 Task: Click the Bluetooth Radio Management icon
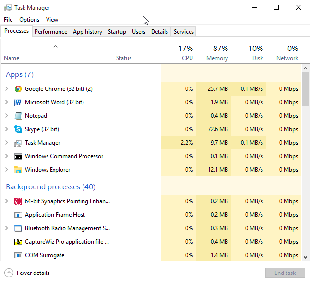18,228
